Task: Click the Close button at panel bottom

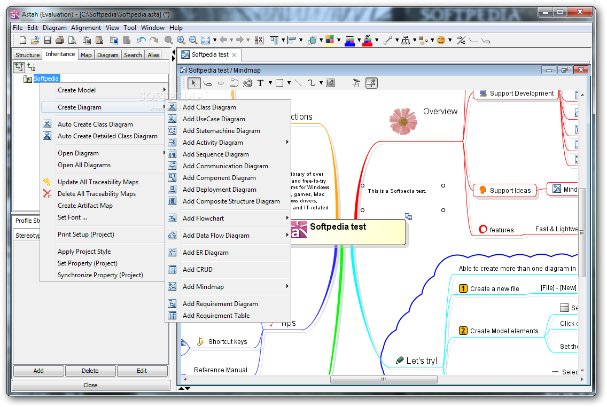Action: coord(91,385)
